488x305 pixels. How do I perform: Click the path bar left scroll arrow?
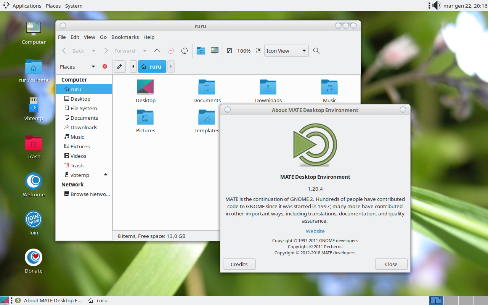click(133, 66)
